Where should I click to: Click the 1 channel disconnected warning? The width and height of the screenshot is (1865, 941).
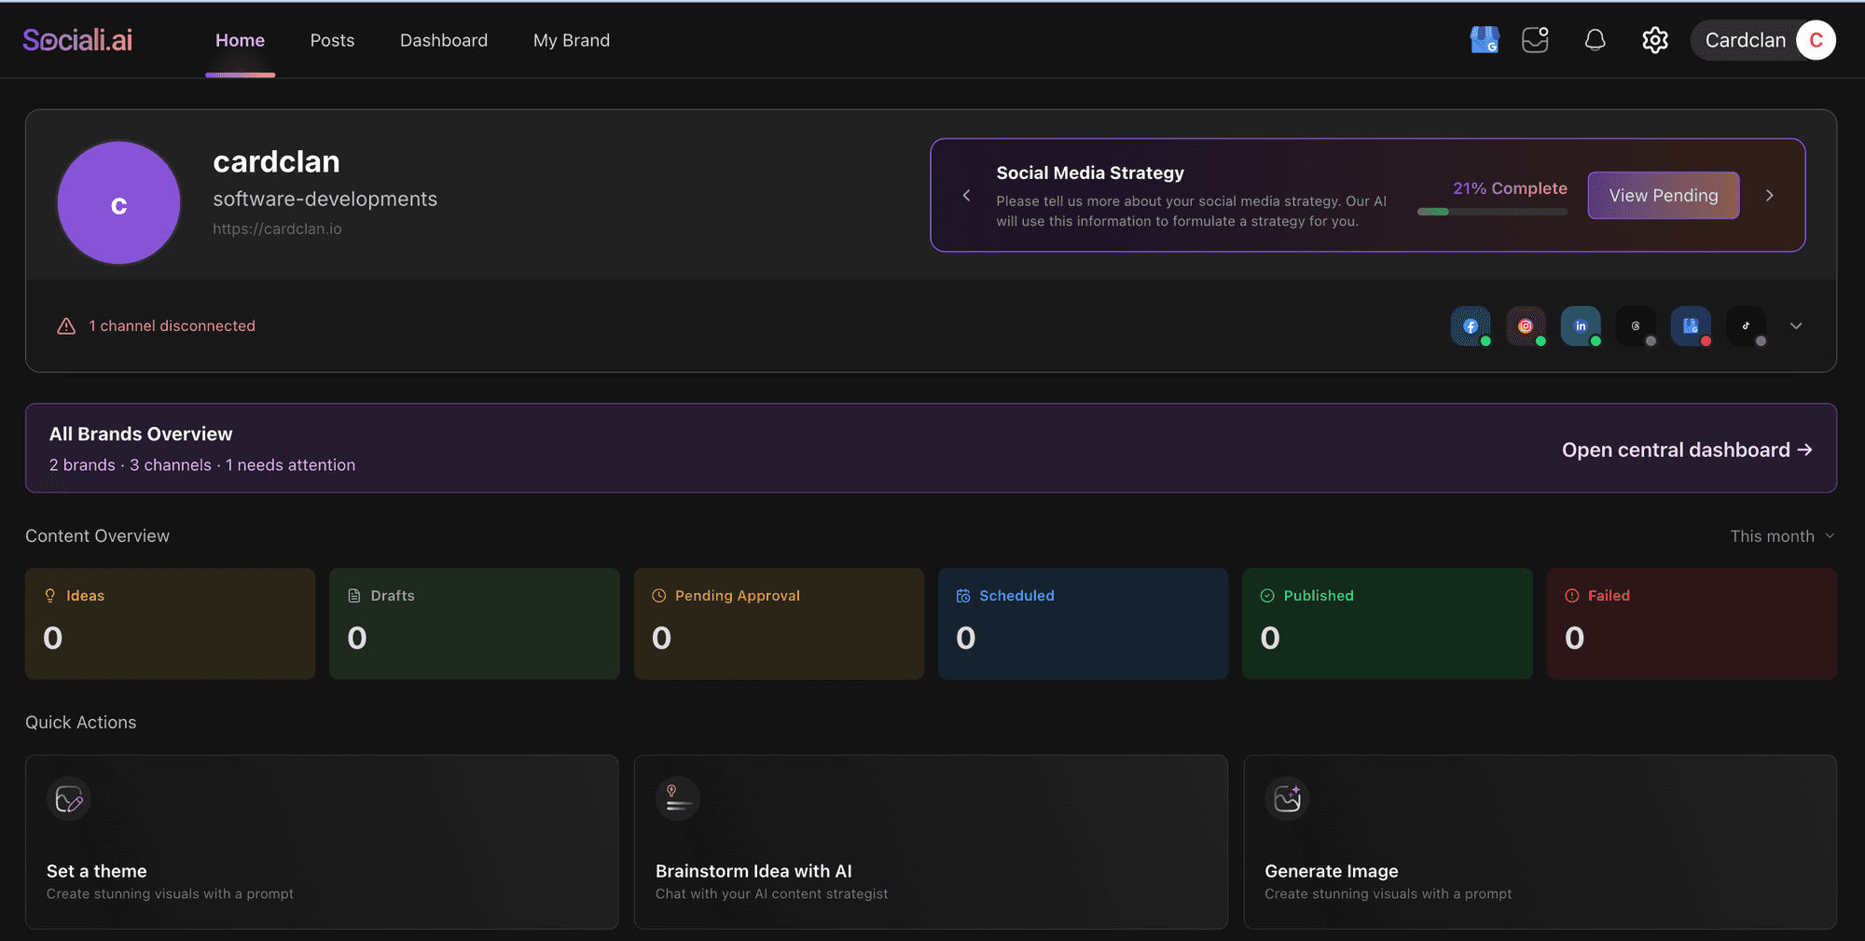(x=172, y=325)
